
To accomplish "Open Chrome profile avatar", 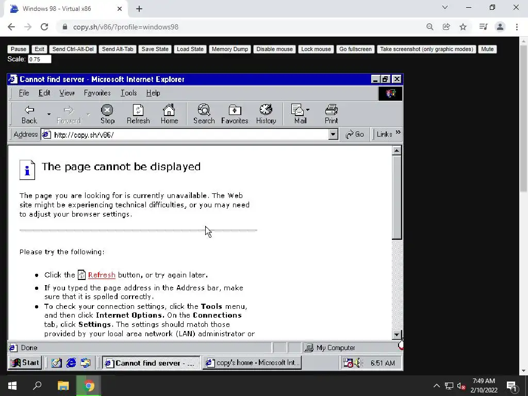I will click(x=500, y=27).
